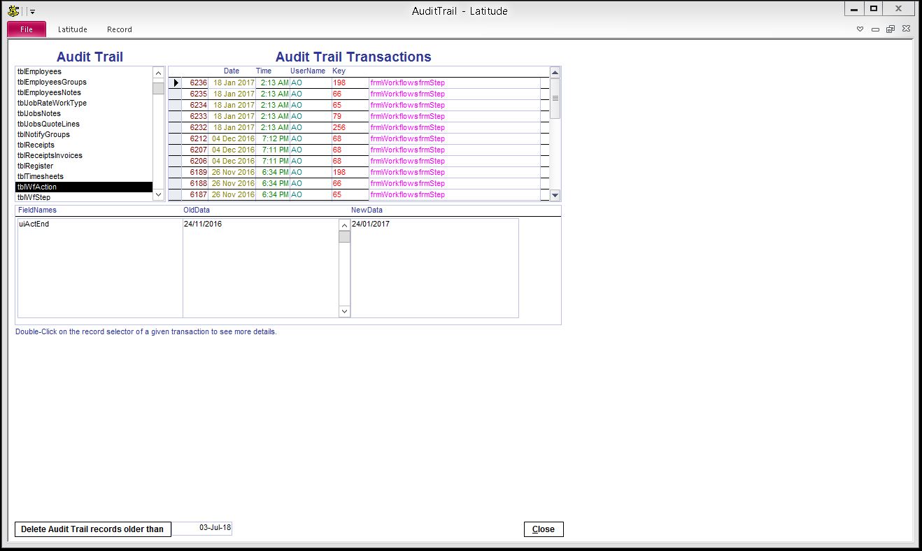Click Delete Audit Trail records older than

[x=92, y=529]
